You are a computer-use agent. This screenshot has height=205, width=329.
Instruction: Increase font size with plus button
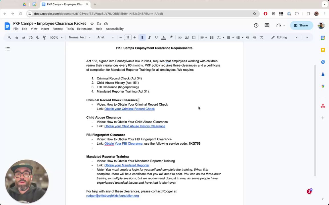pyautogui.click(x=135, y=38)
